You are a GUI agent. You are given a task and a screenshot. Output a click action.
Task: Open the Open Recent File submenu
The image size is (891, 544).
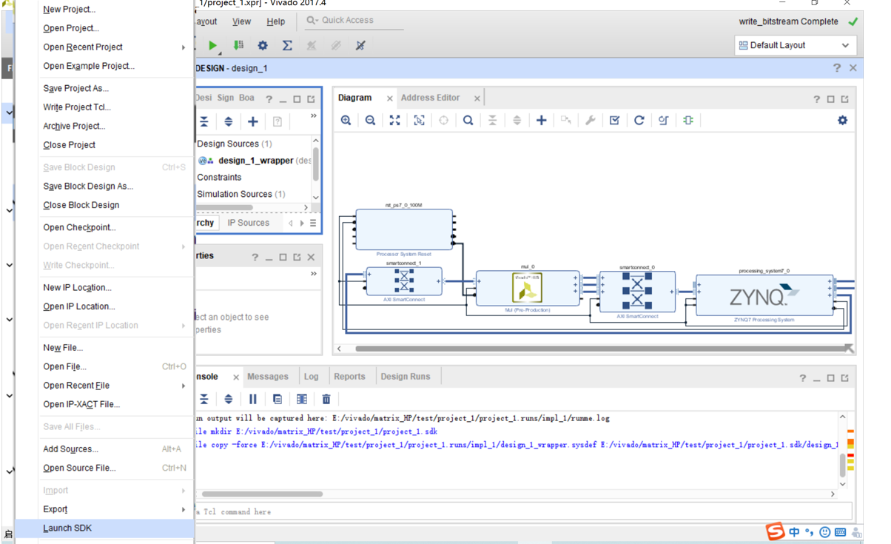click(115, 386)
